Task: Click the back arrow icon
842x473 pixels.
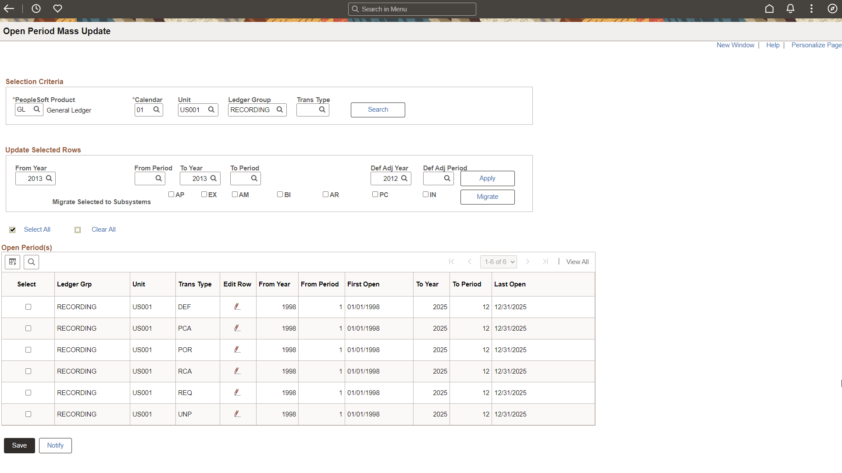Action: (9, 9)
